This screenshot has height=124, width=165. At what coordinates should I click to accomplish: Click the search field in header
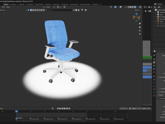pyautogui.click(x=59, y=10)
